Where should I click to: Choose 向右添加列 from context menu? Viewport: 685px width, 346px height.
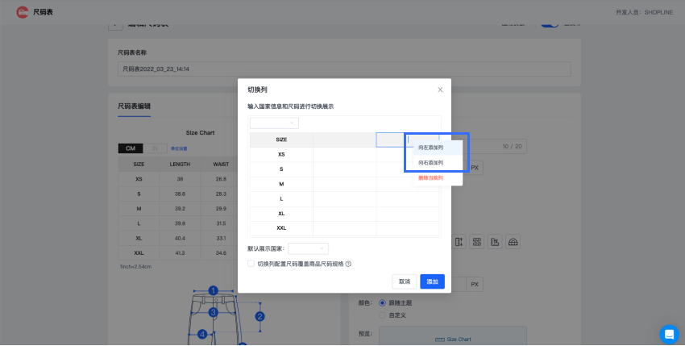[x=430, y=163]
